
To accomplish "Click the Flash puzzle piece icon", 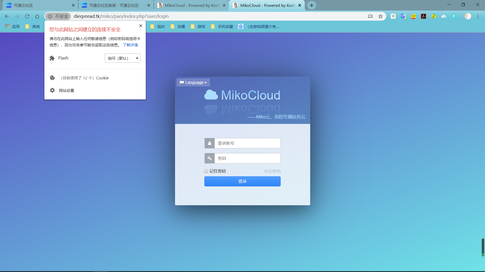I will [x=52, y=58].
